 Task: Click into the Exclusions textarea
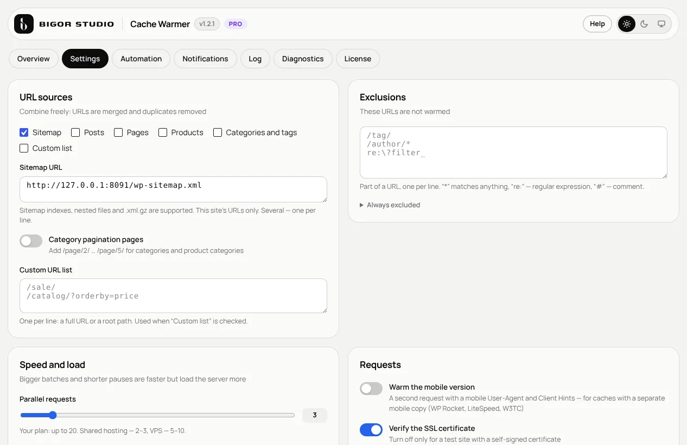point(513,152)
